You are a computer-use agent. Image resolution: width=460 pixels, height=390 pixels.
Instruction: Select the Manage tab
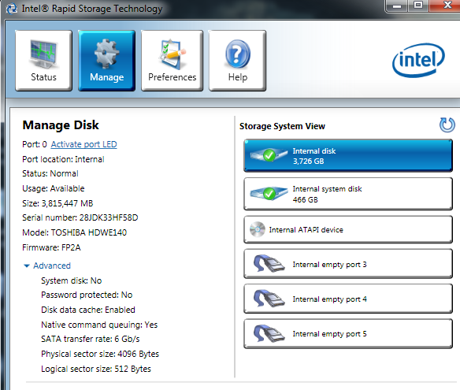pyautogui.click(x=106, y=61)
